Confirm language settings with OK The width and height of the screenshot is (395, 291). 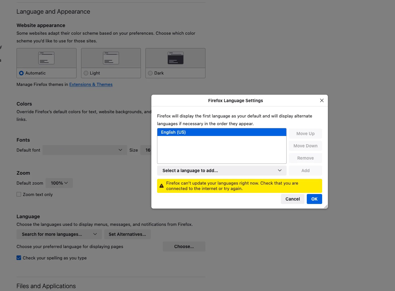(314, 199)
